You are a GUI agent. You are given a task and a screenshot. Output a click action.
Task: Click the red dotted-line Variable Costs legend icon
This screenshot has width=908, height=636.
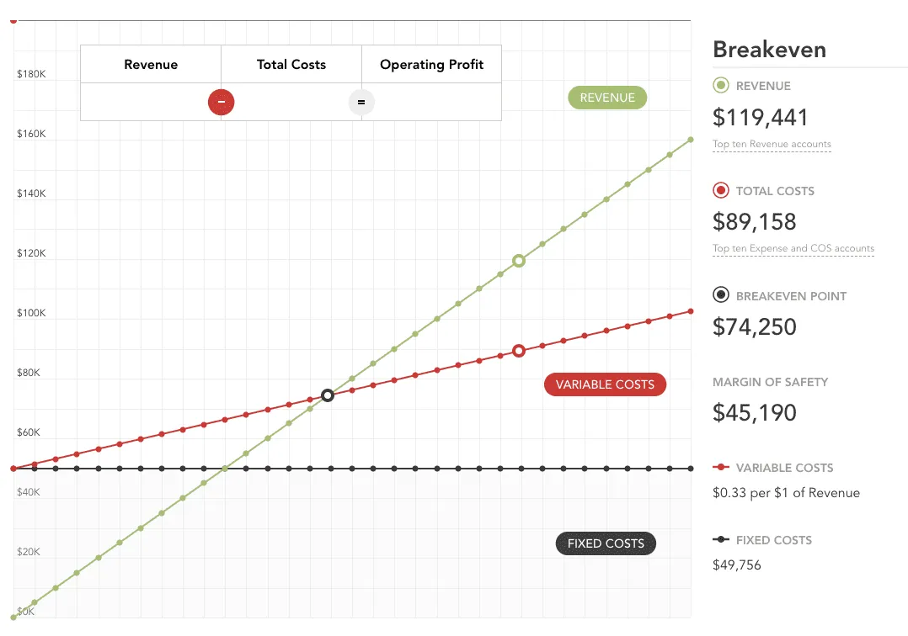(720, 467)
